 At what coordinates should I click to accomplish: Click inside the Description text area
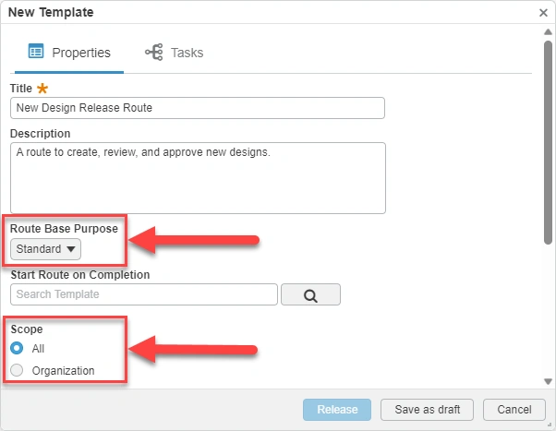(x=197, y=178)
